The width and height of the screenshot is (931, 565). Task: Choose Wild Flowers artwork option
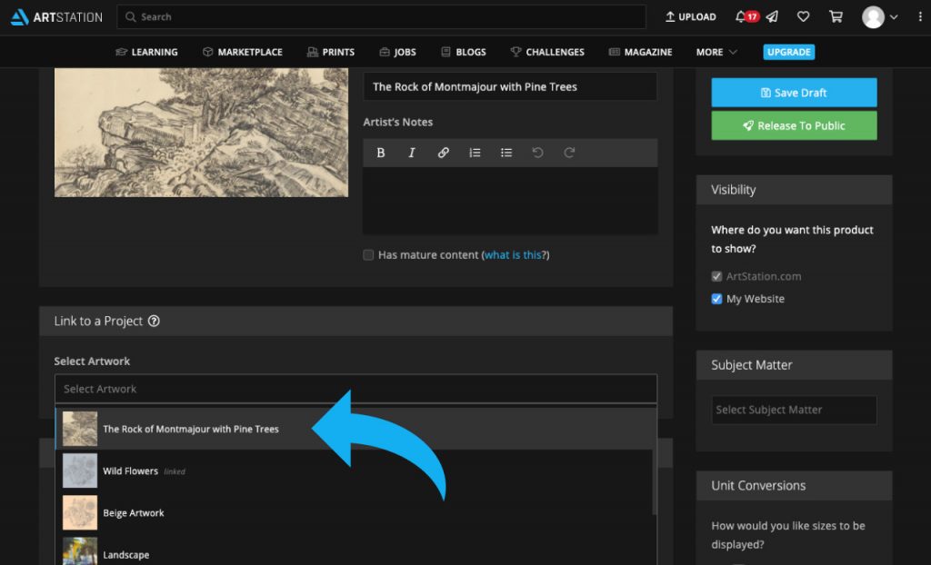click(x=354, y=471)
